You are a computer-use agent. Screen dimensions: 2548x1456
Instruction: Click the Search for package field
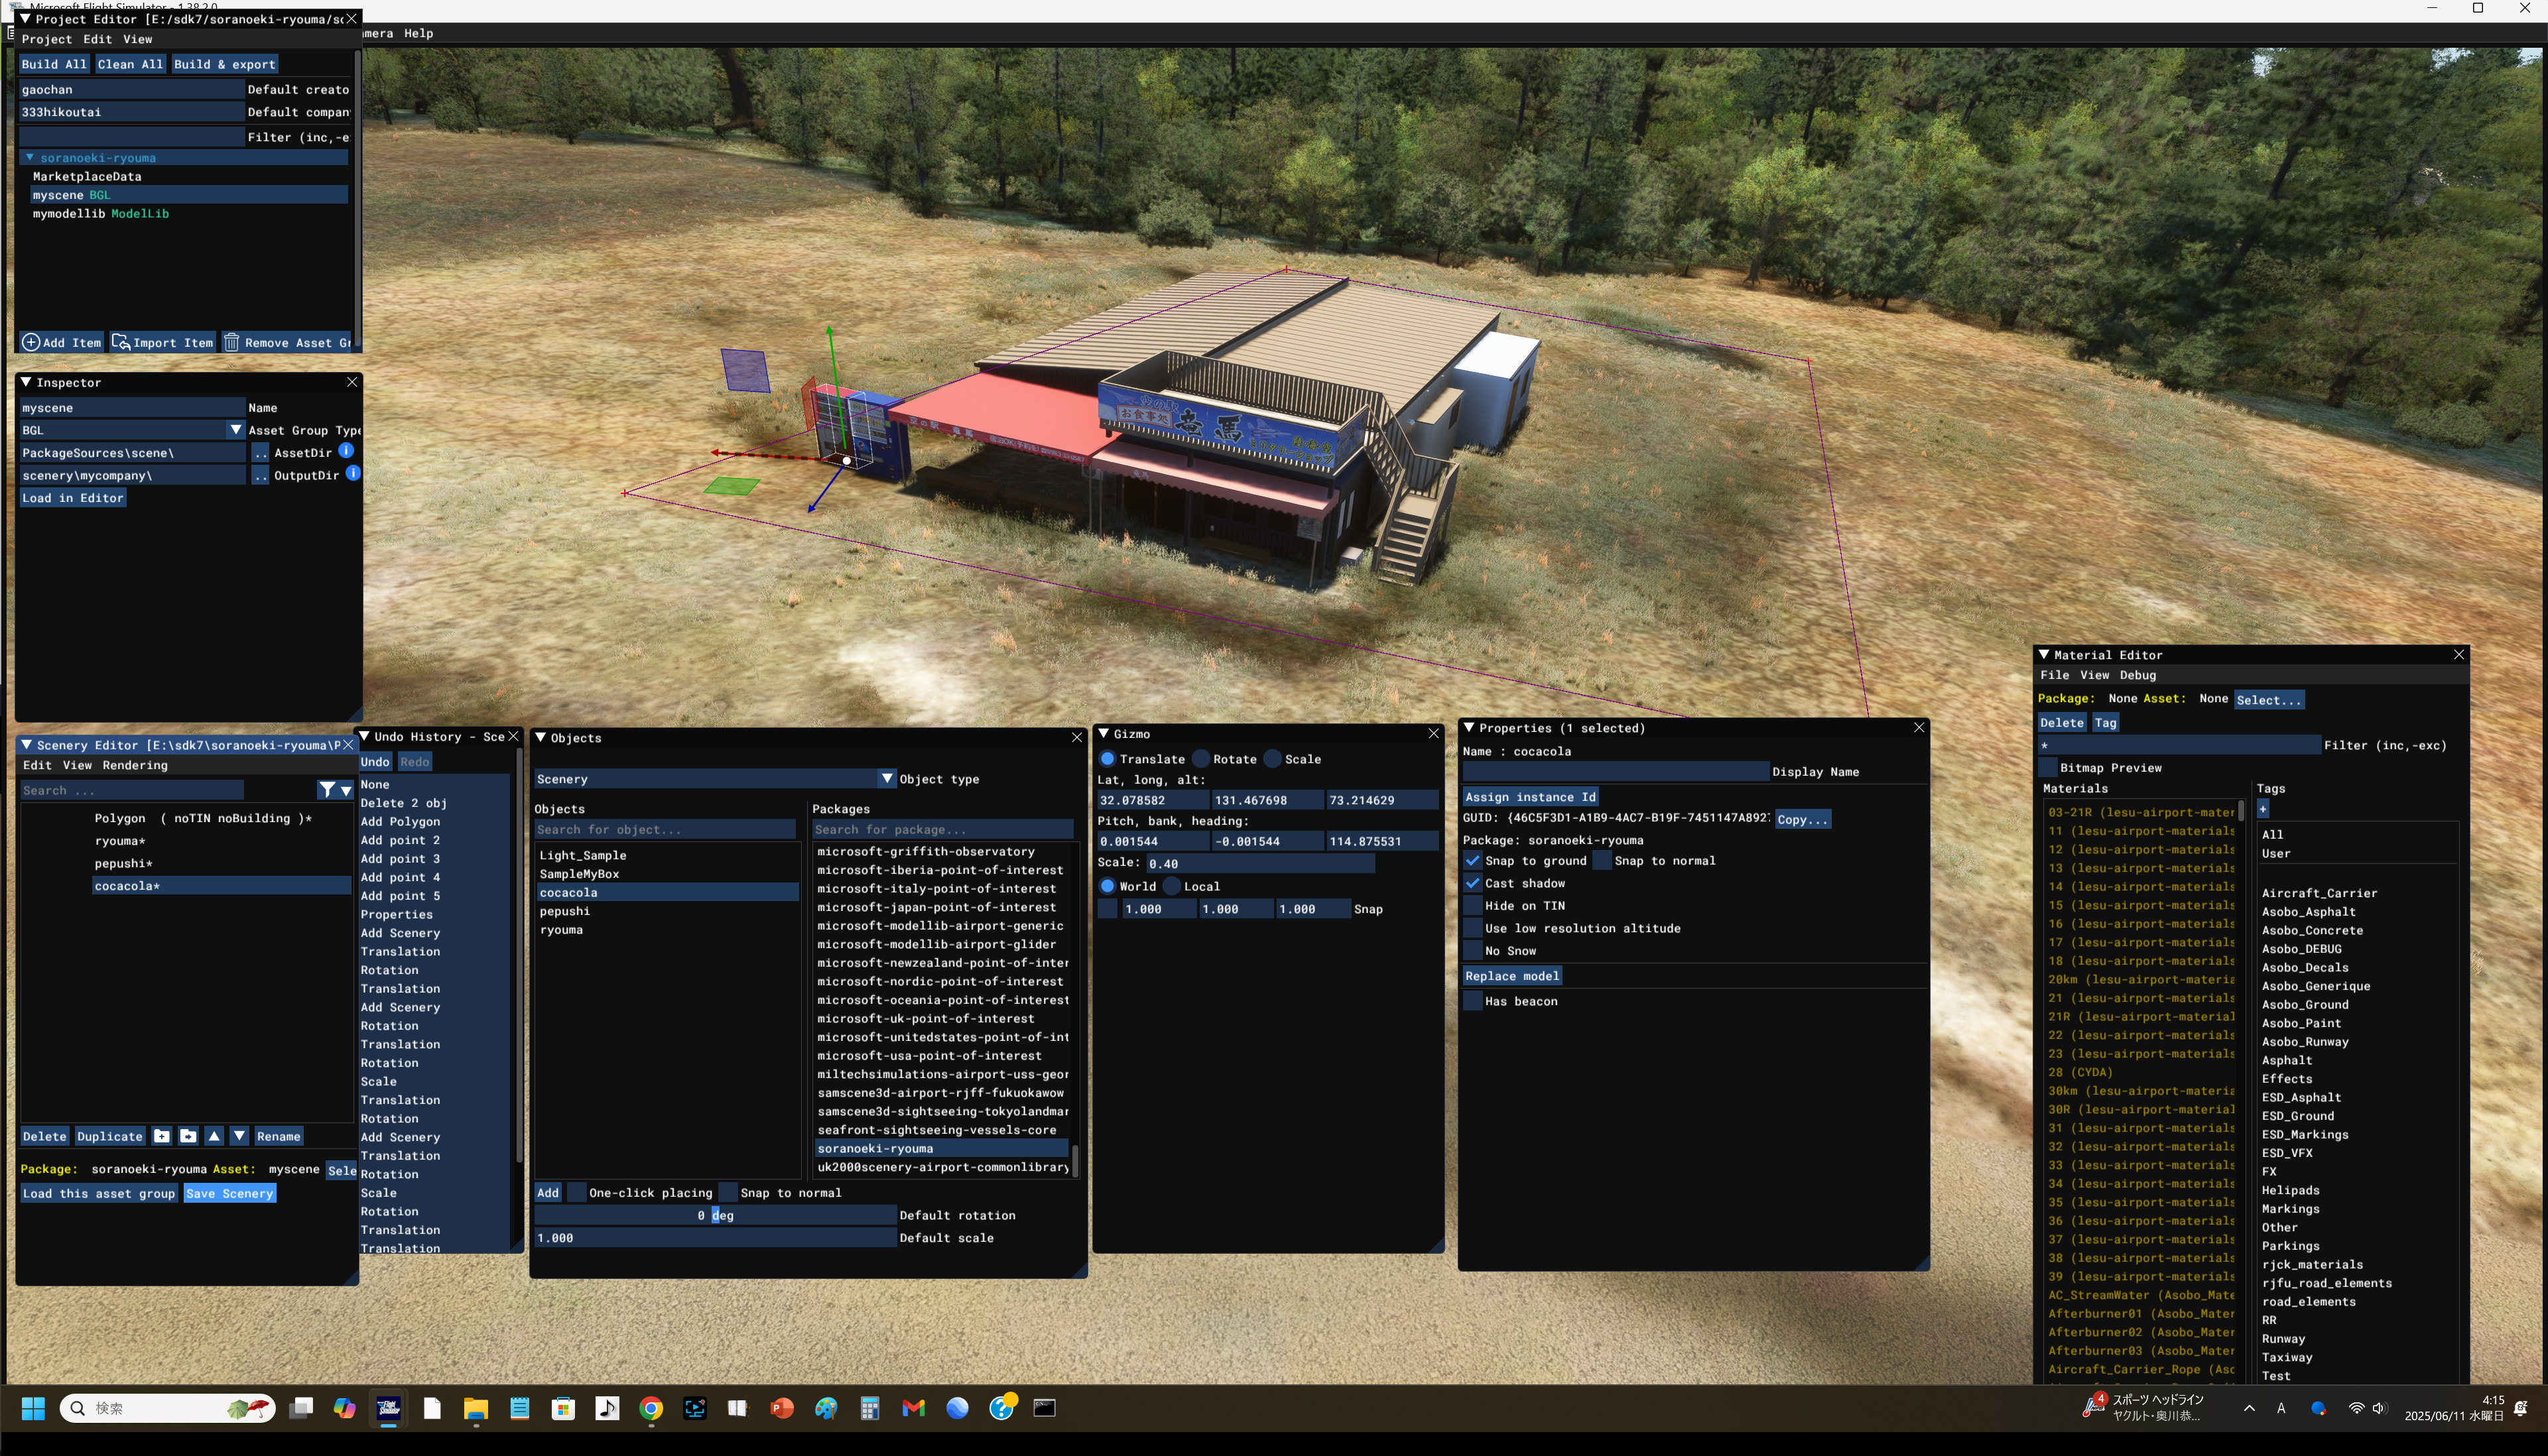(x=942, y=829)
